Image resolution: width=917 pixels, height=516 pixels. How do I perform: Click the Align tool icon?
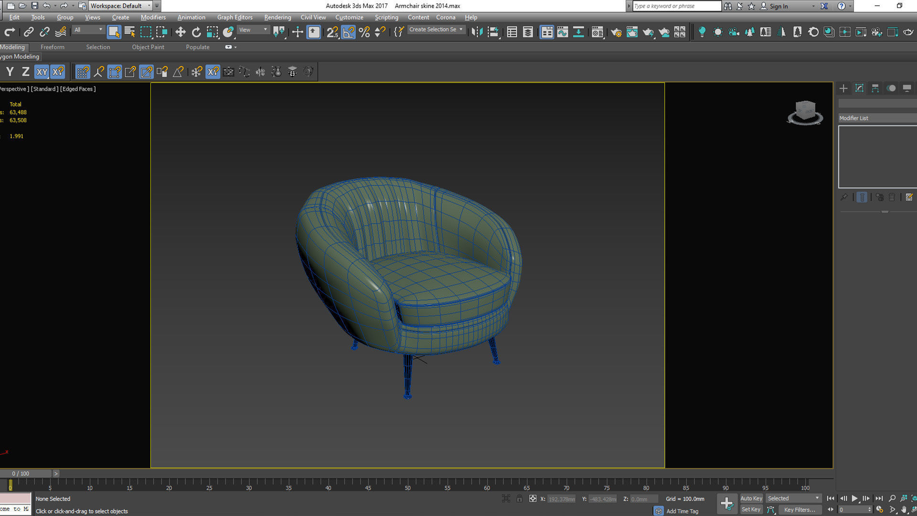click(x=493, y=32)
